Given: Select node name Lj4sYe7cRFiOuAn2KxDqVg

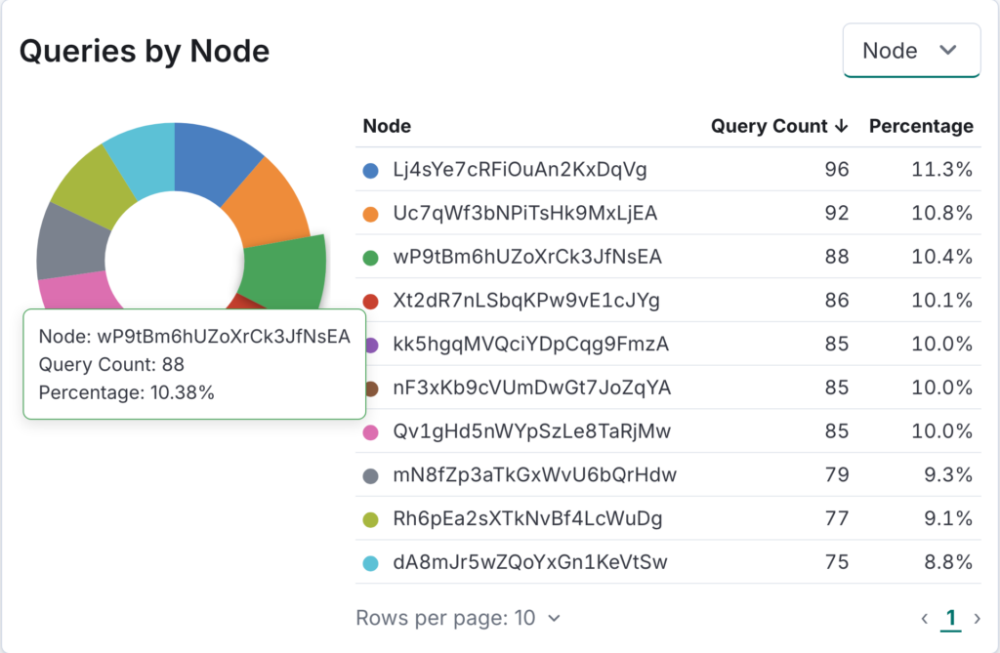Looking at the screenshot, I should pos(520,170).
